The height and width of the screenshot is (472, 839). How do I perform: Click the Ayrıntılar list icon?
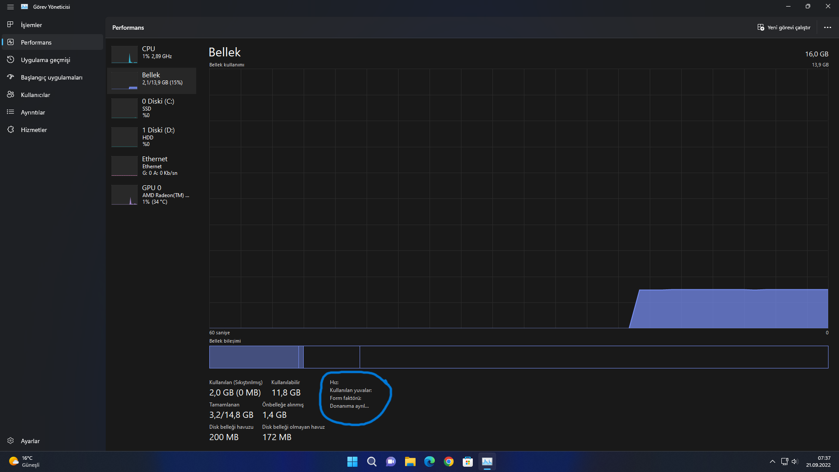[x=10, y=112]
